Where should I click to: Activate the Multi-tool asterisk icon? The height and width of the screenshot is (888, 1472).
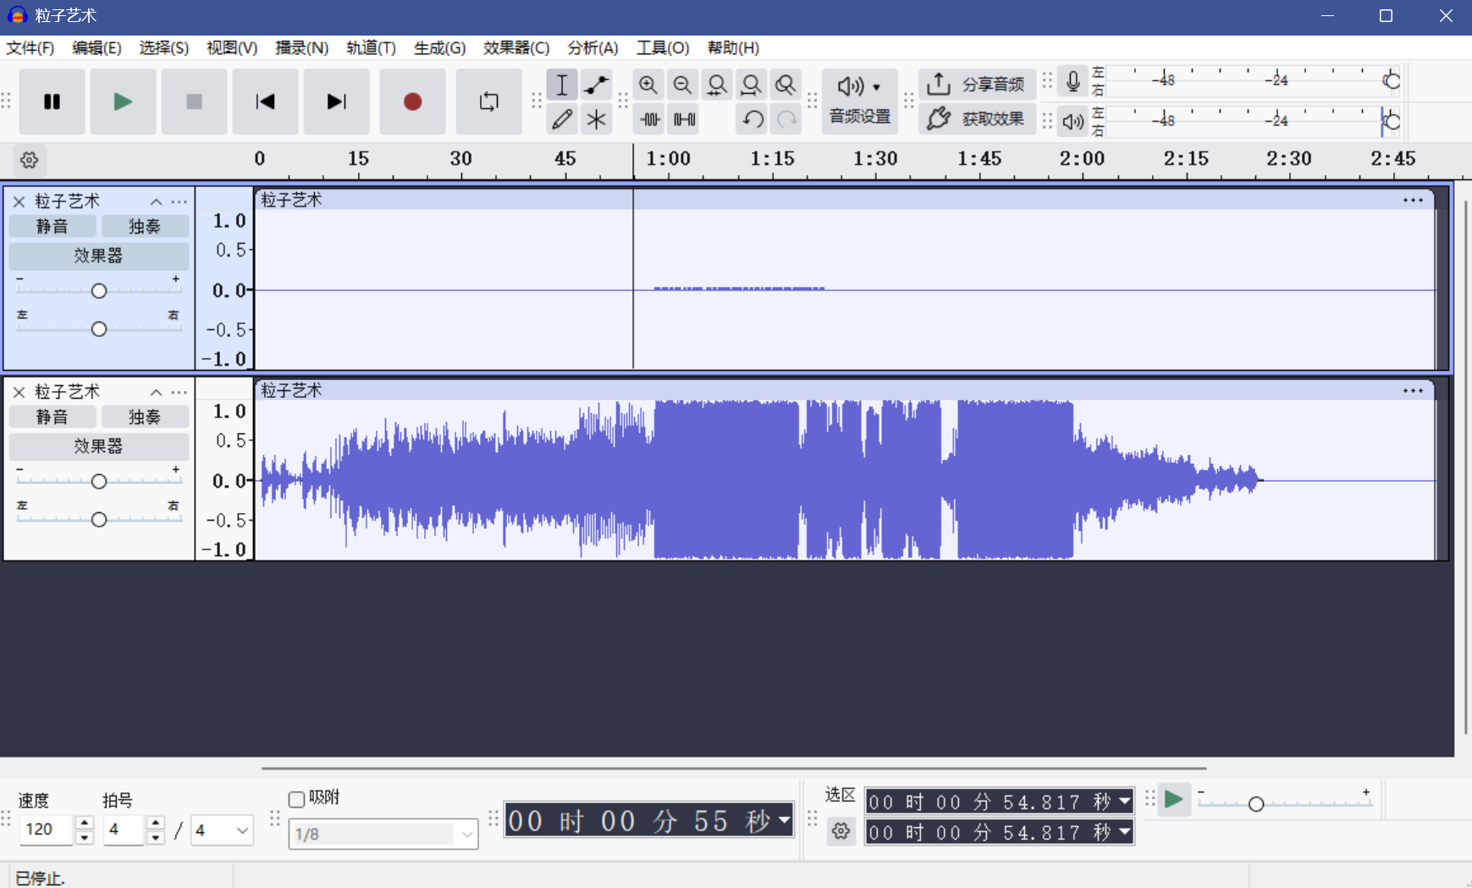click(596, 119)
